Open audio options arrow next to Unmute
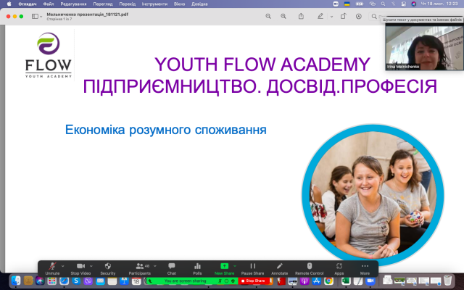The image size is (464, 290). point(62,266)
